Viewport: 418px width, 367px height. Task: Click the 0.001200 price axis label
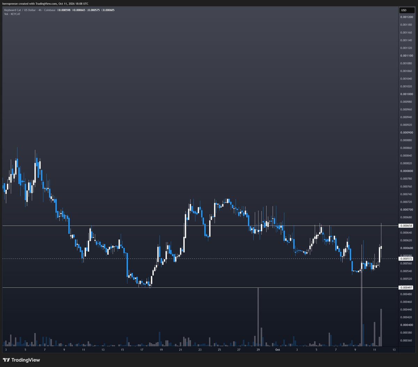pos(407,17)
